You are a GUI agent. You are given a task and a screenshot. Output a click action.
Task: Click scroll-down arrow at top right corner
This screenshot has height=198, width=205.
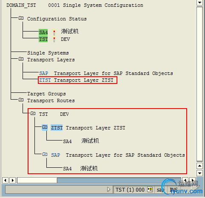pyautogui.click(x=199, y=3)
